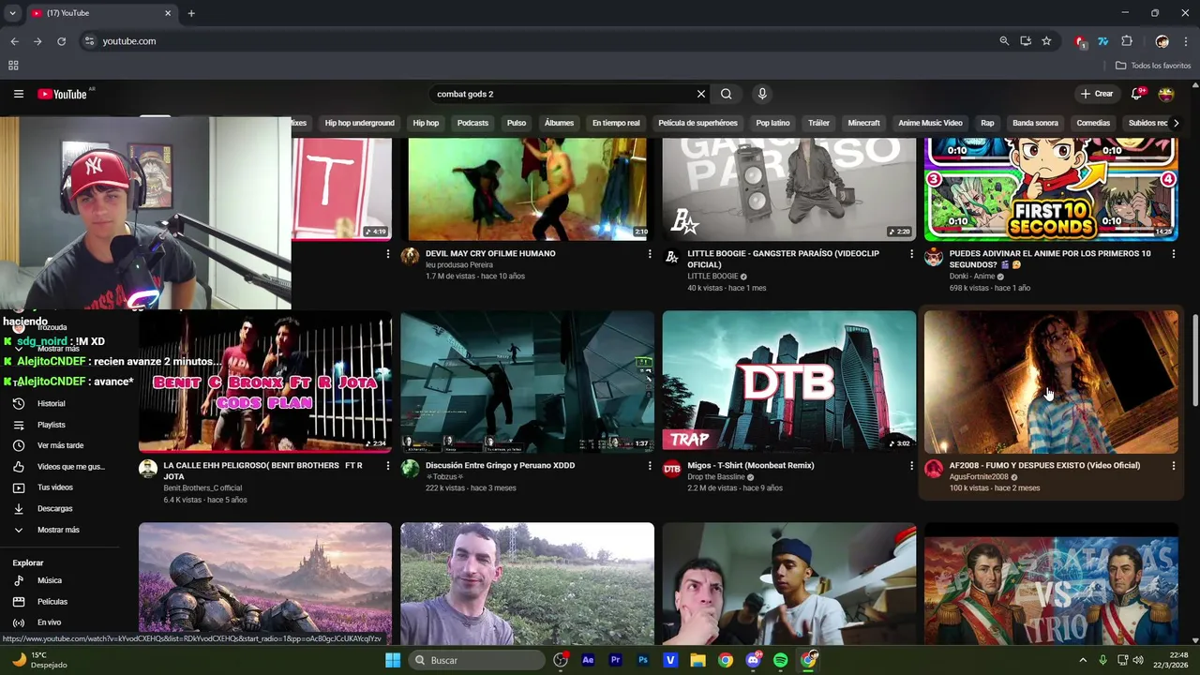Open a new browser tab

(x=191, y=13)
